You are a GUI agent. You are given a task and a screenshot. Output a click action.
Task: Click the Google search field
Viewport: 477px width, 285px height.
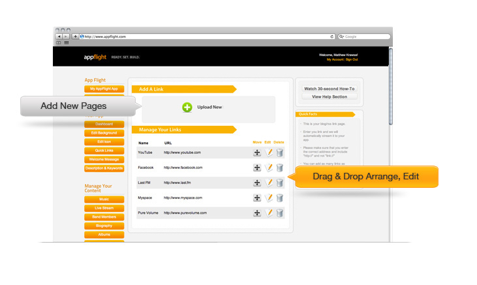(x=364, y=37)
